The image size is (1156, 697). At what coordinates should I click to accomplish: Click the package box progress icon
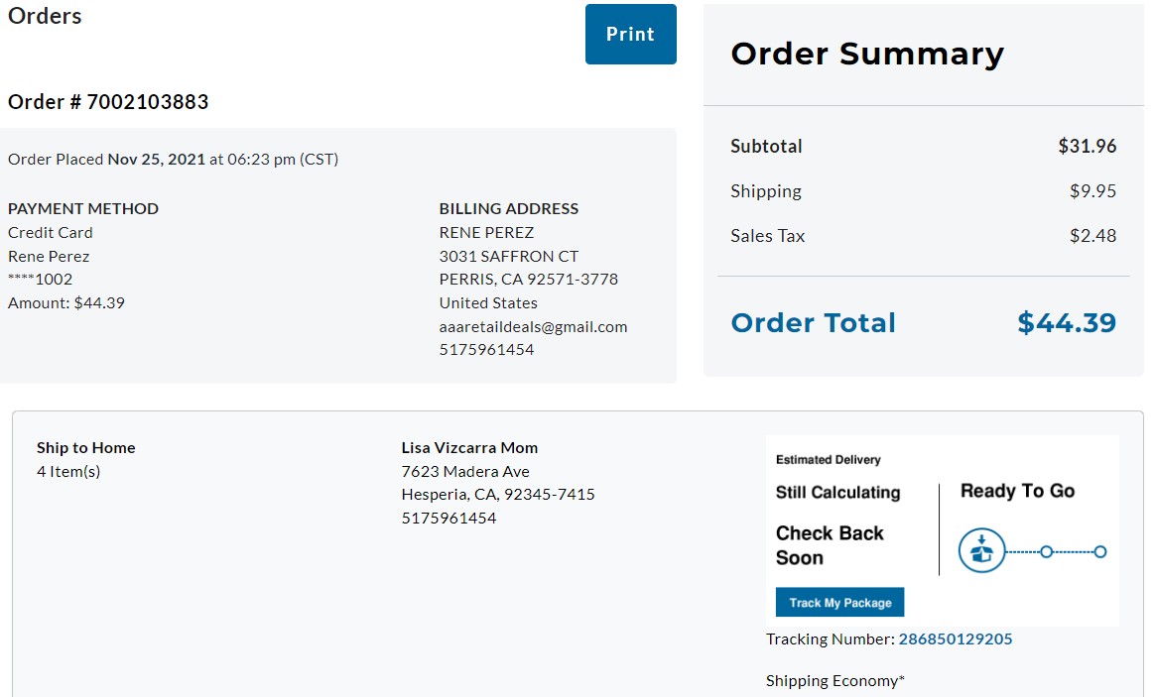(981, 550)
